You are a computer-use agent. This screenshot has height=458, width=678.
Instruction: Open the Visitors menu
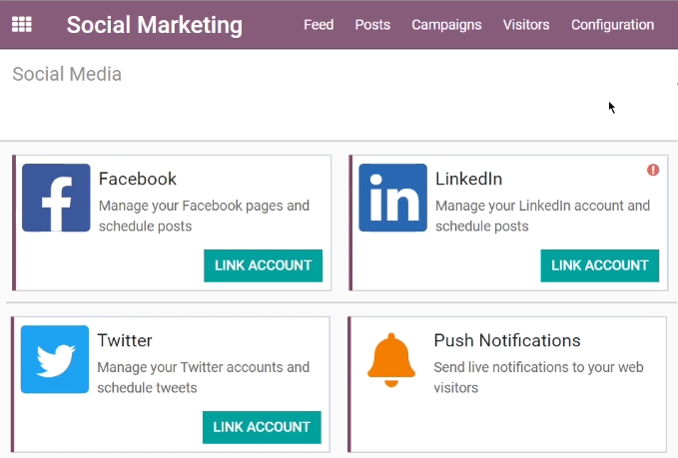(x=526, y=25)
